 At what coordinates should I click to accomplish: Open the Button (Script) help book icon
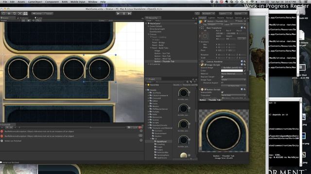(x=242, y=89)
